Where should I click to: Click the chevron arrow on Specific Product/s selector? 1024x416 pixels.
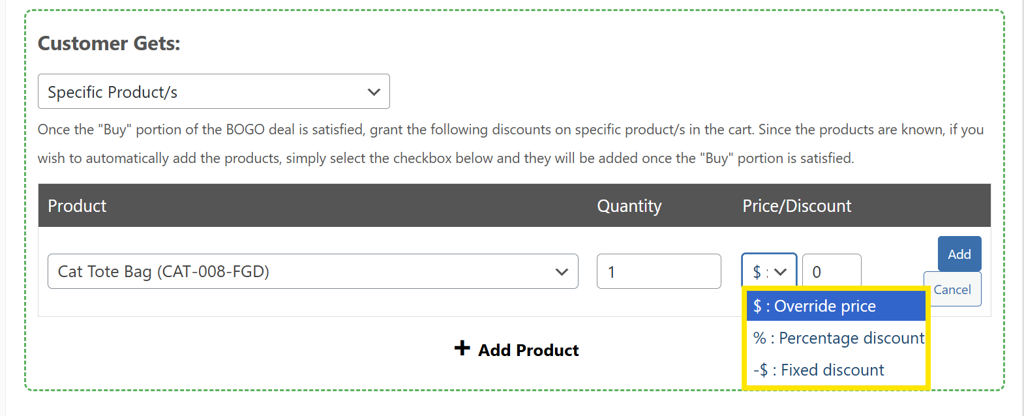click(x=374, y=92)
